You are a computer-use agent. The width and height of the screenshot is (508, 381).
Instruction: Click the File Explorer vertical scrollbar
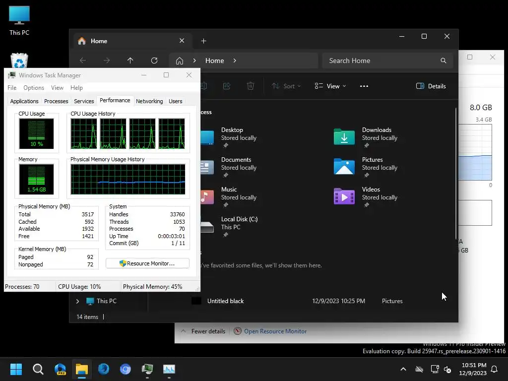coord(456,173)
